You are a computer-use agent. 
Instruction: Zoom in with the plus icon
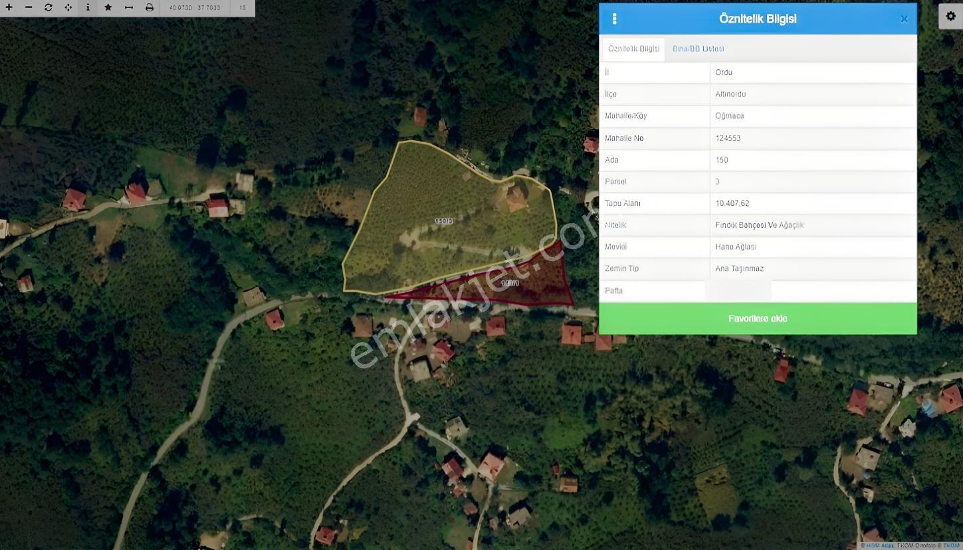(9, 7)
